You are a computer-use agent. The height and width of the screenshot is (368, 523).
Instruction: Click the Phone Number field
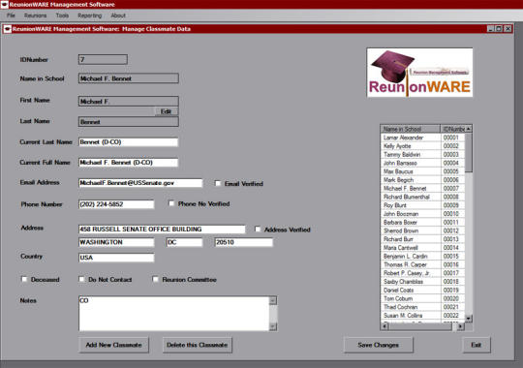[x=116, y=204]
